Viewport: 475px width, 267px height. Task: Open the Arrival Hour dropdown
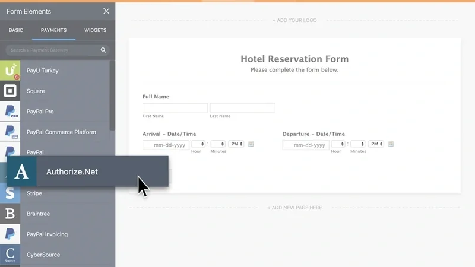pos(198,144)
